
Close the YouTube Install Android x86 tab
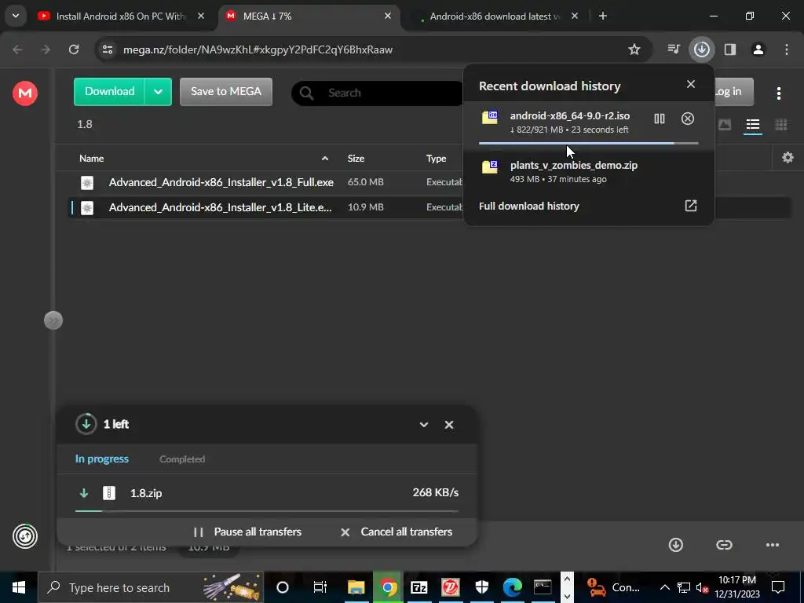pyautogui.click(x=201, y=16)
